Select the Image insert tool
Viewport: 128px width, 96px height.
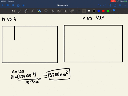(59, 11)
